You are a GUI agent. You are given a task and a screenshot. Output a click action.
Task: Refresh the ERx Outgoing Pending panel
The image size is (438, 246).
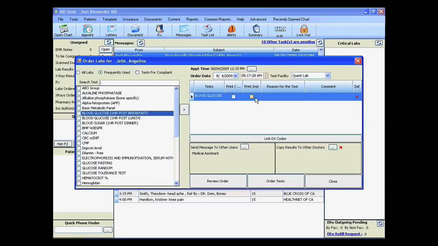[x=380, y=223]
